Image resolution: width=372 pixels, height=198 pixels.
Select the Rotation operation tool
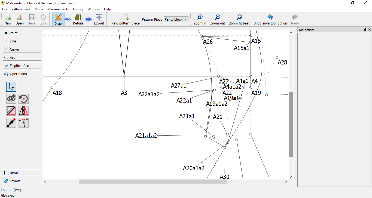tap(23, 98)
